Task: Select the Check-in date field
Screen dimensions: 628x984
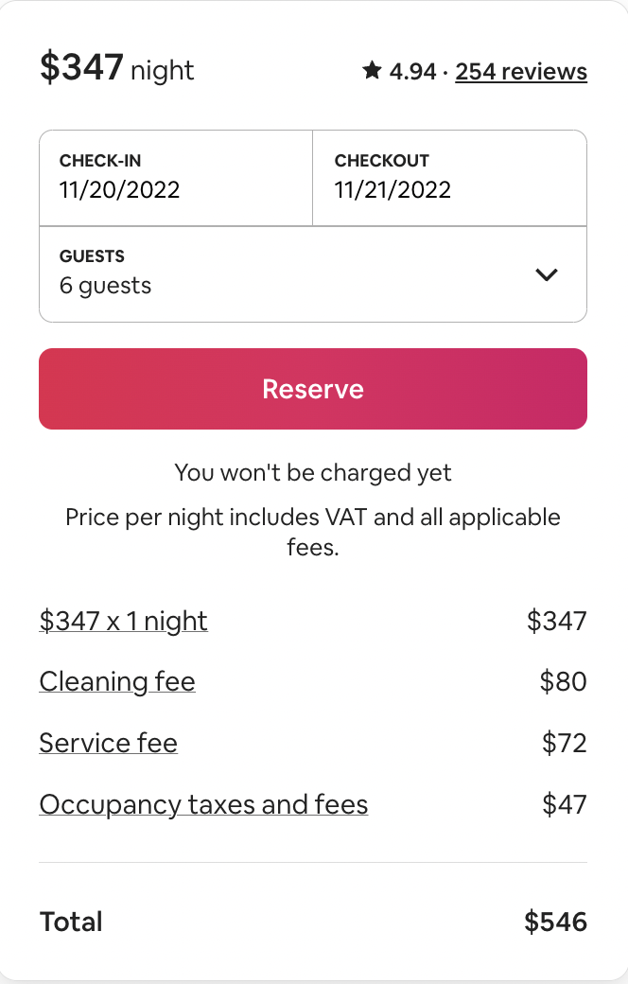Action: [x=176, y=178]
